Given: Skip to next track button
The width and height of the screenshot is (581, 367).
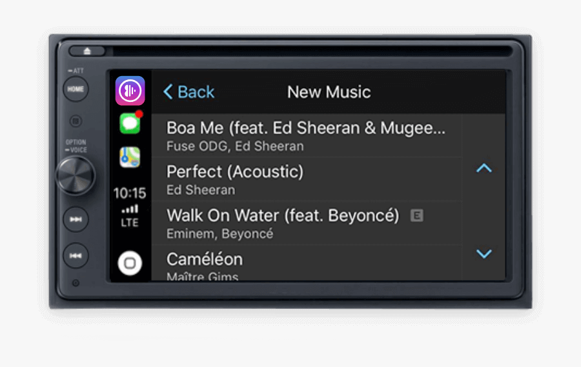Looking at the screenshot, I should point(76,219).
